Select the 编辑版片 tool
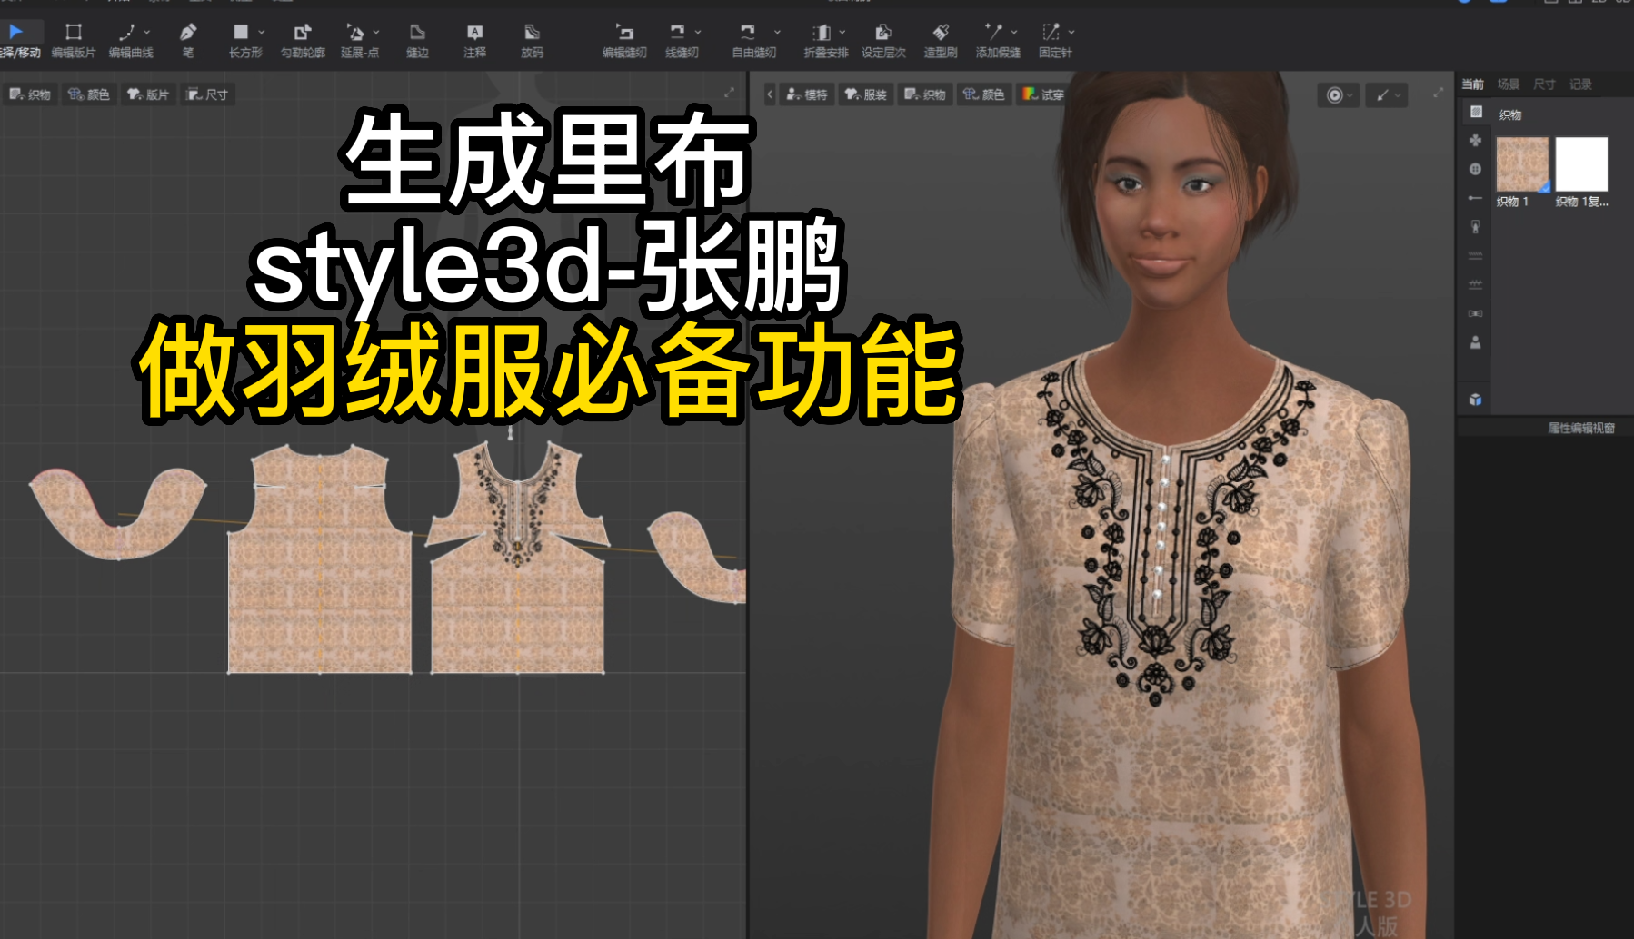Image resolution: width=1634 pixels, height=939 pixels. tap(74, 40)
